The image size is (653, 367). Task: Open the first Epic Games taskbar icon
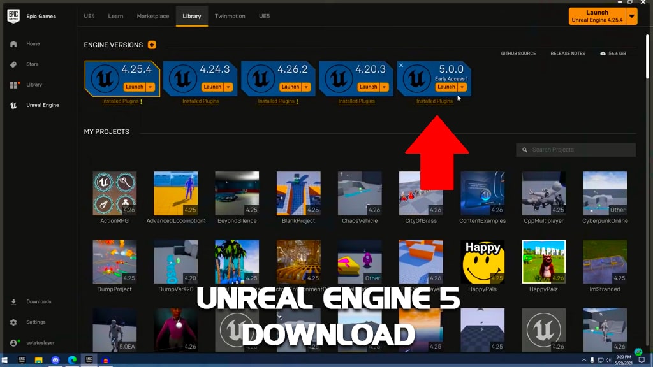[22, 360]
